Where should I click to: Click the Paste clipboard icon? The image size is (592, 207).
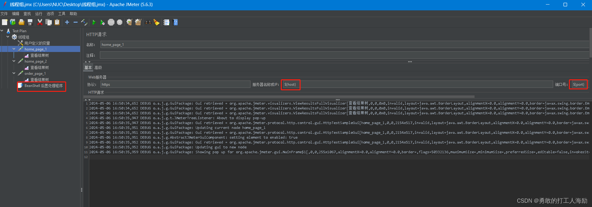click(x=57, y=22)
